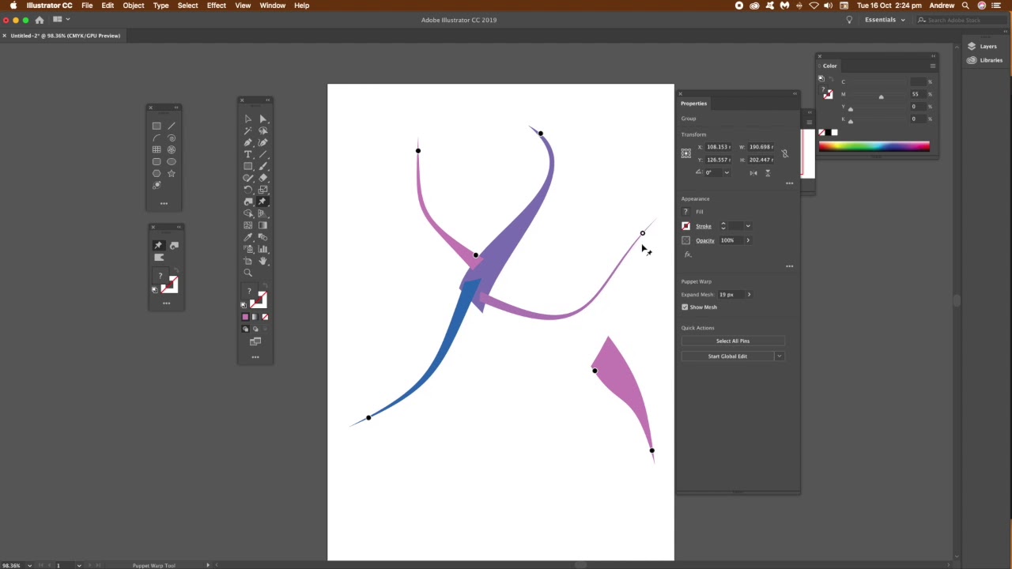
Task: Pick the Eyedropper tool
Action: [x=247, y=237]
